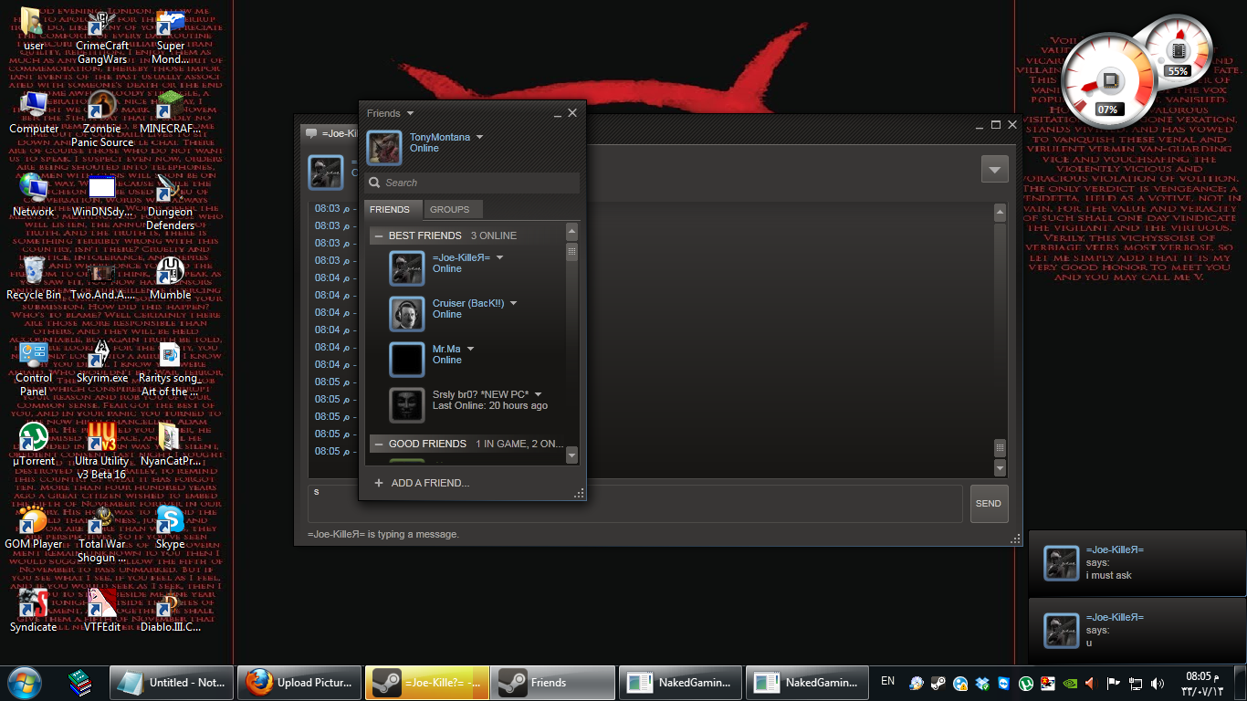Screen dimensions: 1247x701
Task: Click the chat message input box
Action: 635,504
